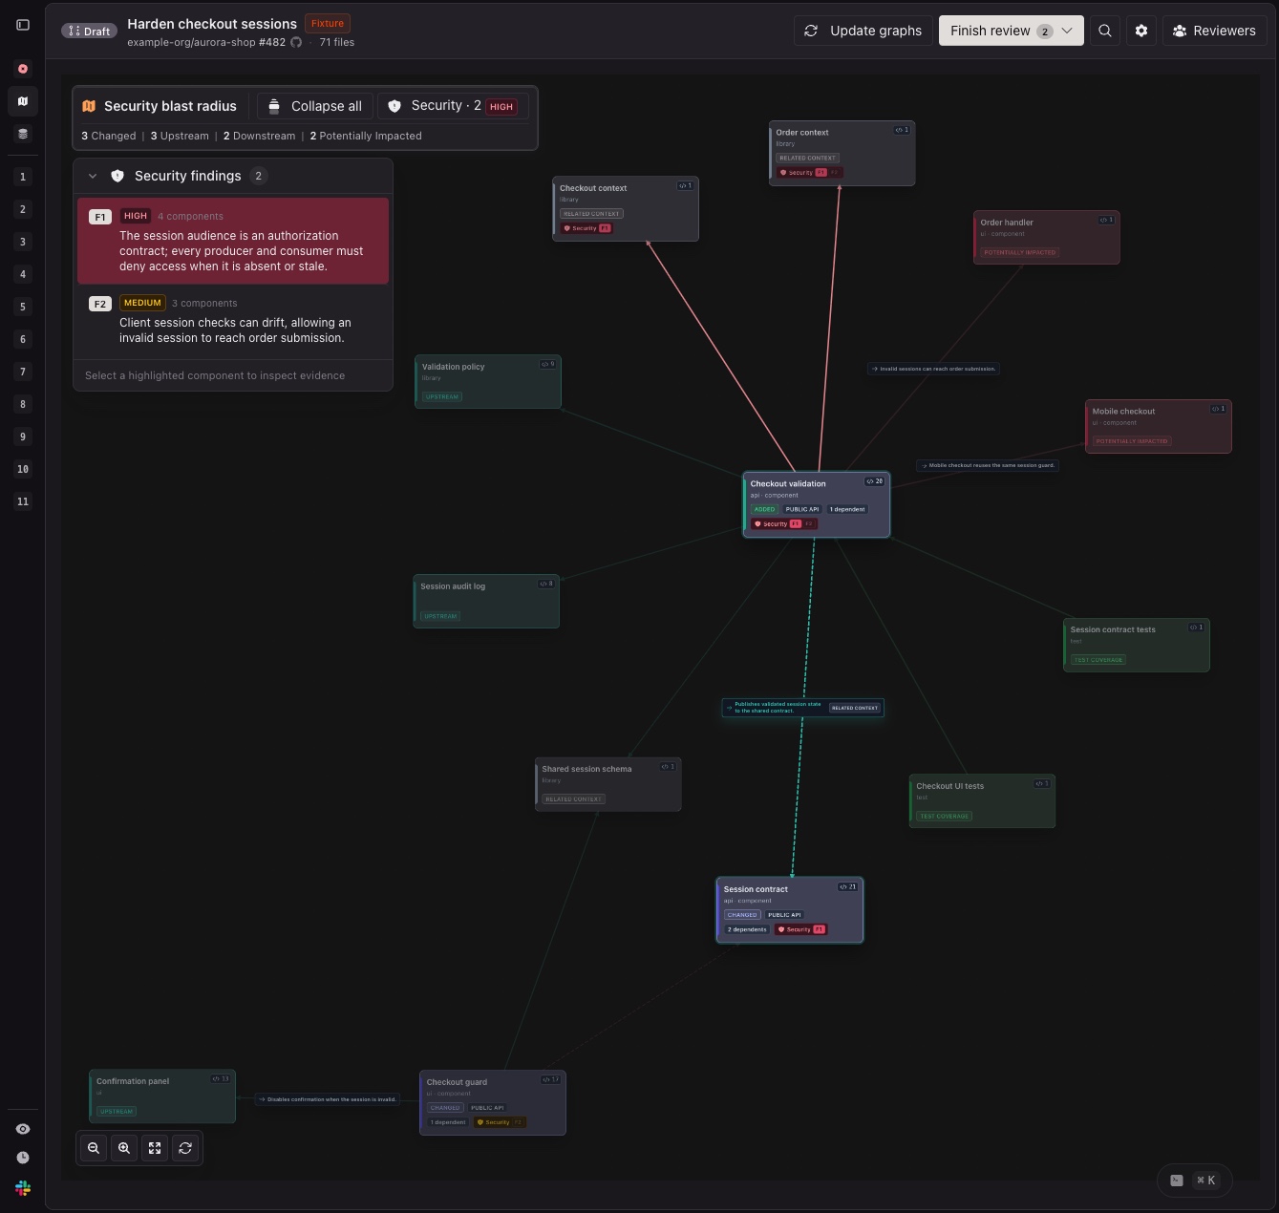Click '1 dependent' tag on Checkout validation
The width and height of the screenshot is (1279, 1213).
click(847, 509)
